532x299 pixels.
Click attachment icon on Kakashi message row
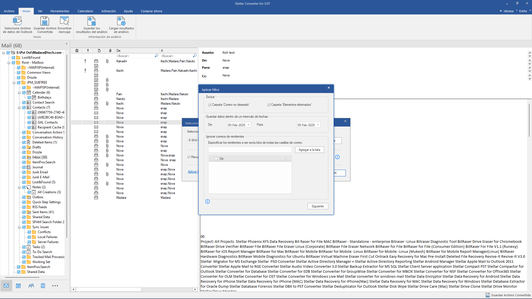(x=107, y=61)
